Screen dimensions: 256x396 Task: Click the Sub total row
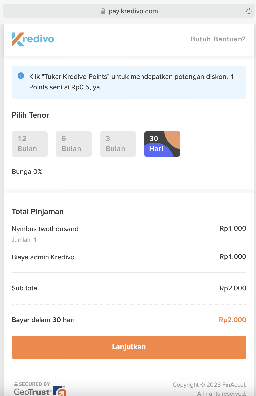click(x=129, y=288)
